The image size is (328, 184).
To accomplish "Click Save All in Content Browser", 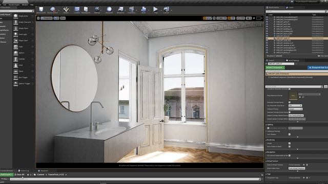I will click(x=19, y=175).
